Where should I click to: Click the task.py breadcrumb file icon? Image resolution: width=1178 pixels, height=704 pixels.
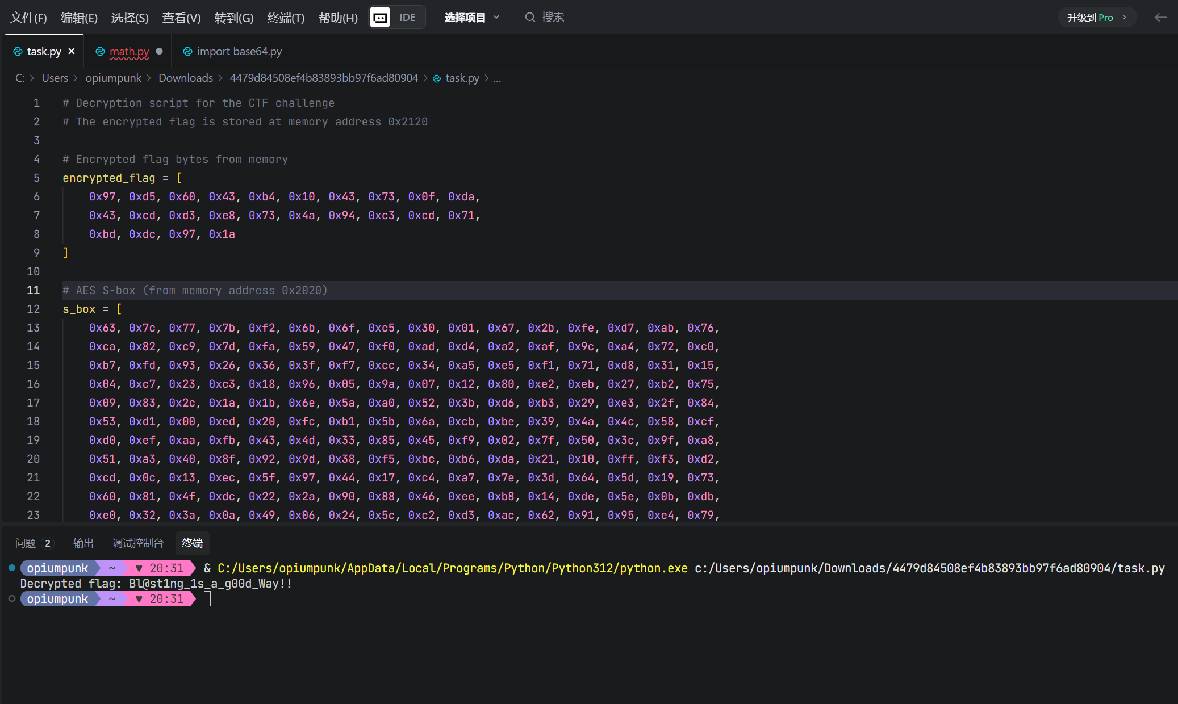coord(437,78)
